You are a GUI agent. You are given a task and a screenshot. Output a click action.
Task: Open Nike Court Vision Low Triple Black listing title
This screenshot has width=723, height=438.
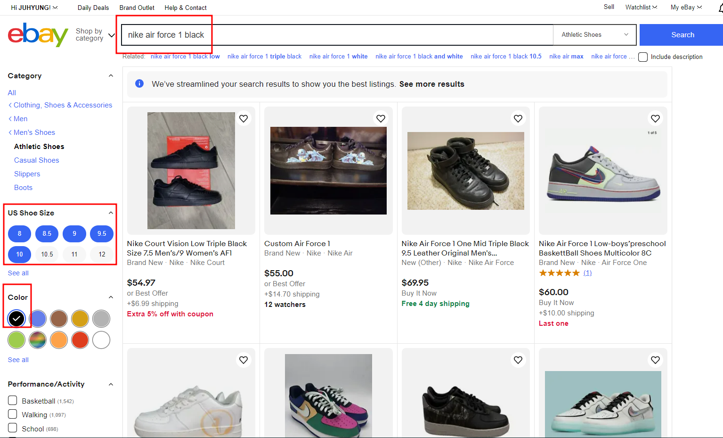[187, 248]
